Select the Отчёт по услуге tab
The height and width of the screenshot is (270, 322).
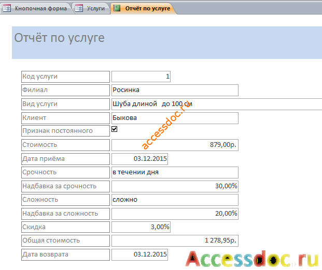[144, 8]
